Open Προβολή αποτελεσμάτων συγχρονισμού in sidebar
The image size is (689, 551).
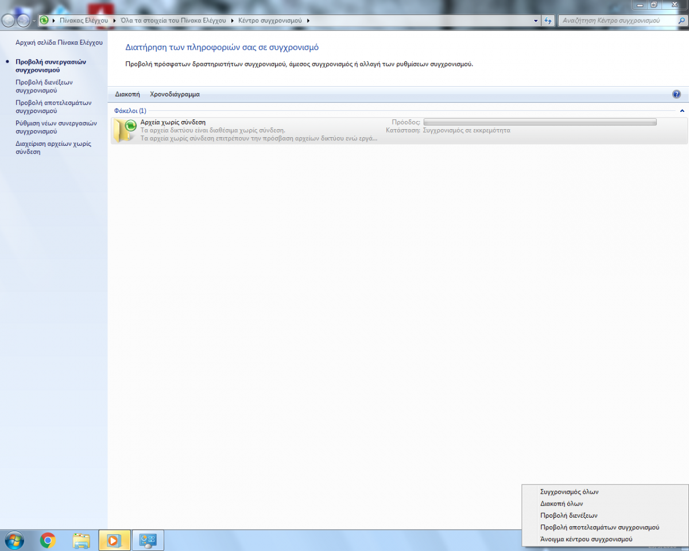pyautogui.click(x=53, y=107)
